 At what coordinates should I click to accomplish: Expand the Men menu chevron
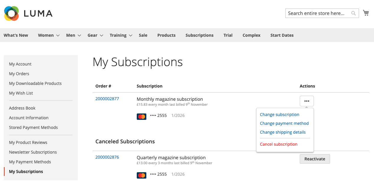tap(79, 36)
